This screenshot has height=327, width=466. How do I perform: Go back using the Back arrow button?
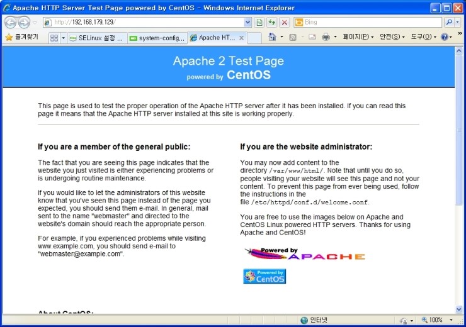11,22
